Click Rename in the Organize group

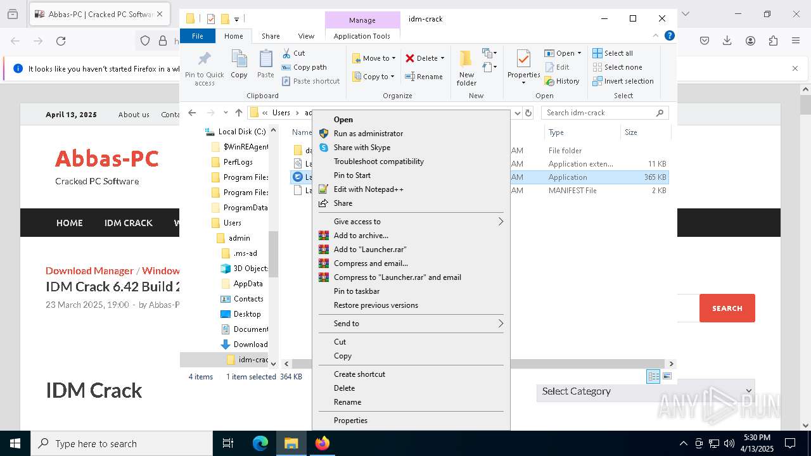point(424,77)
